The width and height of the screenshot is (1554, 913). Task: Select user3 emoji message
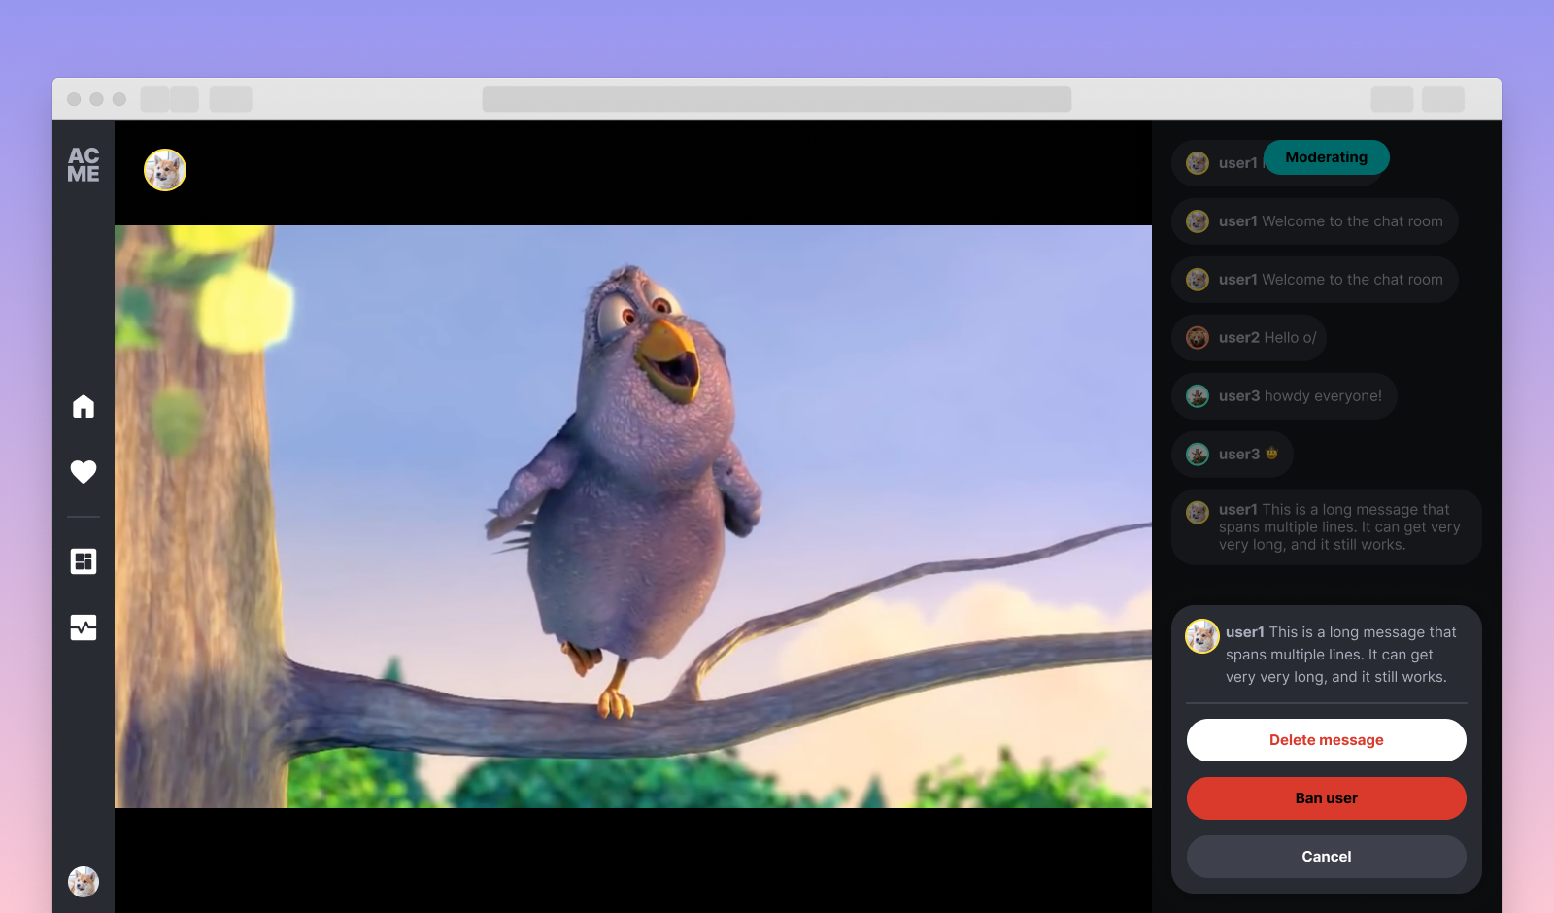pyautogui.click(x=1233, y=455)
